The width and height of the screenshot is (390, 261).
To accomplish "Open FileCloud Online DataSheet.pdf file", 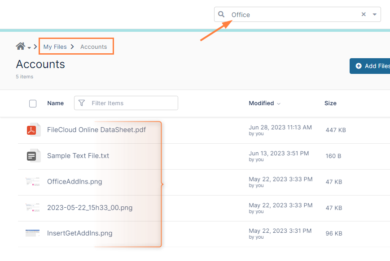I will pyautogui.click(x=96, y=130).
